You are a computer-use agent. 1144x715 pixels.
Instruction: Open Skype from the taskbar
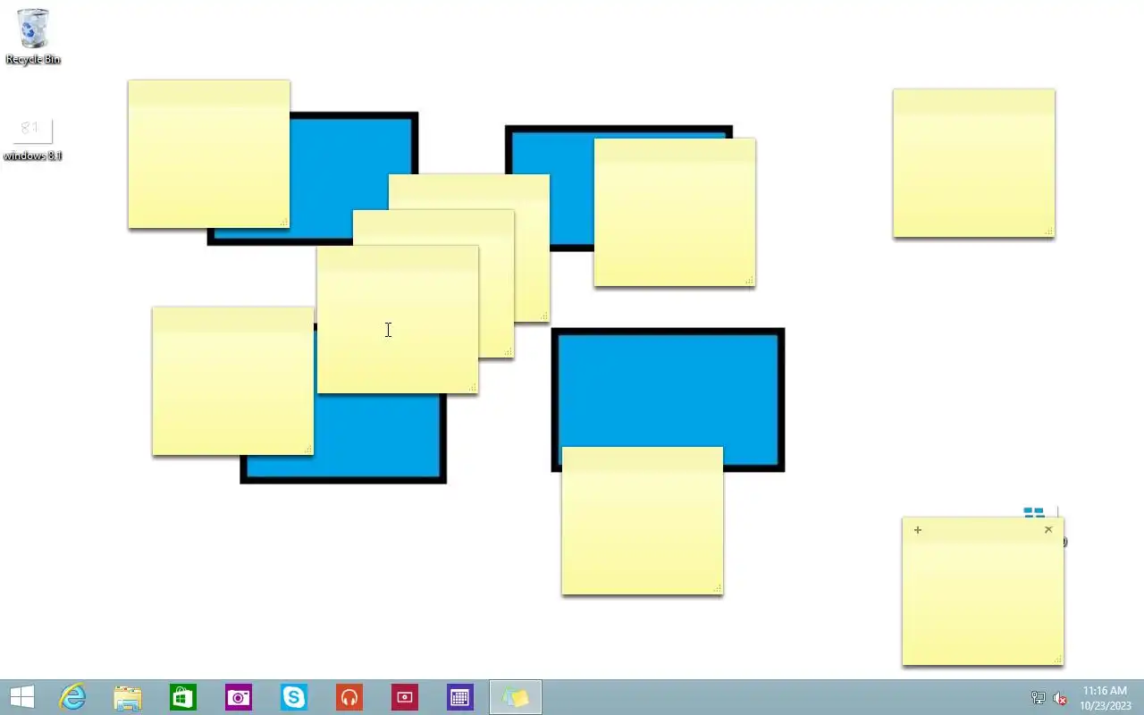click(x=294, y=697)
